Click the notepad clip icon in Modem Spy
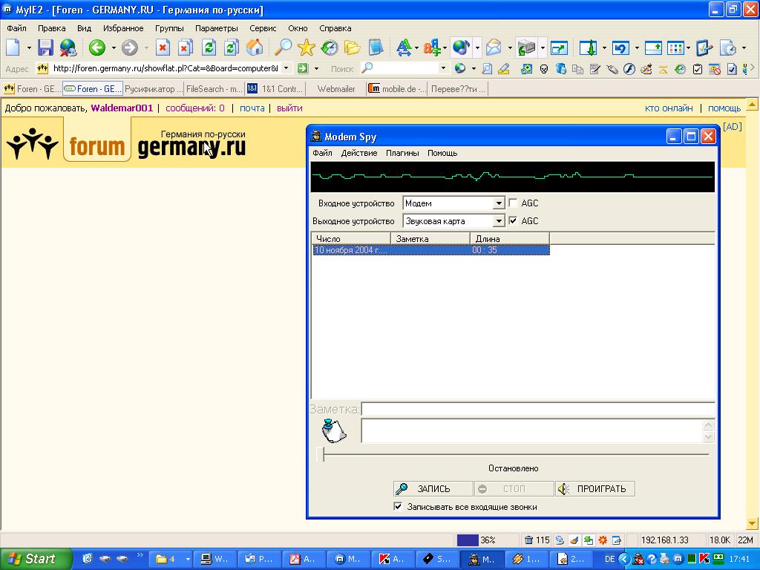The image size is (760, 570). coord(334,430)
